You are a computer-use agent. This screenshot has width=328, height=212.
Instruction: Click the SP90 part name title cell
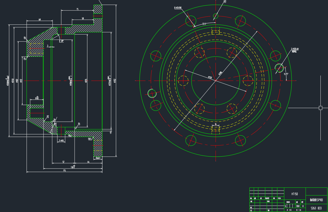tap(316, 200)
